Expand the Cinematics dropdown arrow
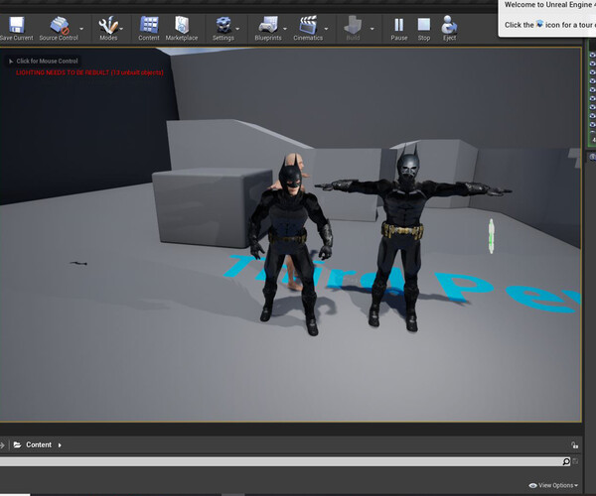The height and width of the screenshot is (496, 596). pyautogui.click(x=326, y=29)
